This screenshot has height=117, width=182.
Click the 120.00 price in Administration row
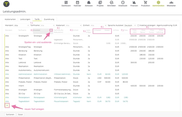click(x=125, y=74)
